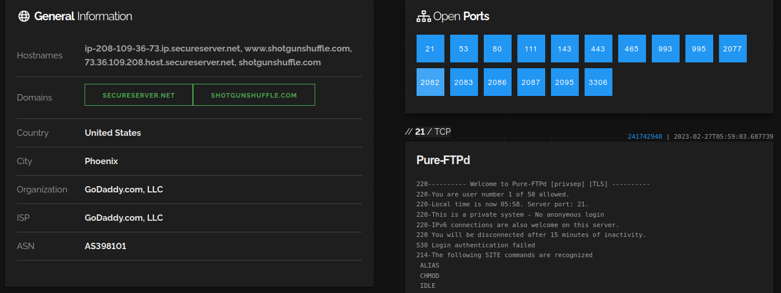Image resolution: width=781 pixels, height=293 pixels.
Task: Select open port 21
Action: (430, 49)
